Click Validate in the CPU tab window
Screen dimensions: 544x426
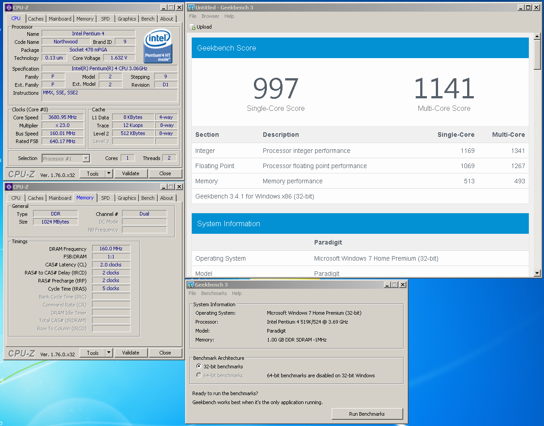point(131,173)
